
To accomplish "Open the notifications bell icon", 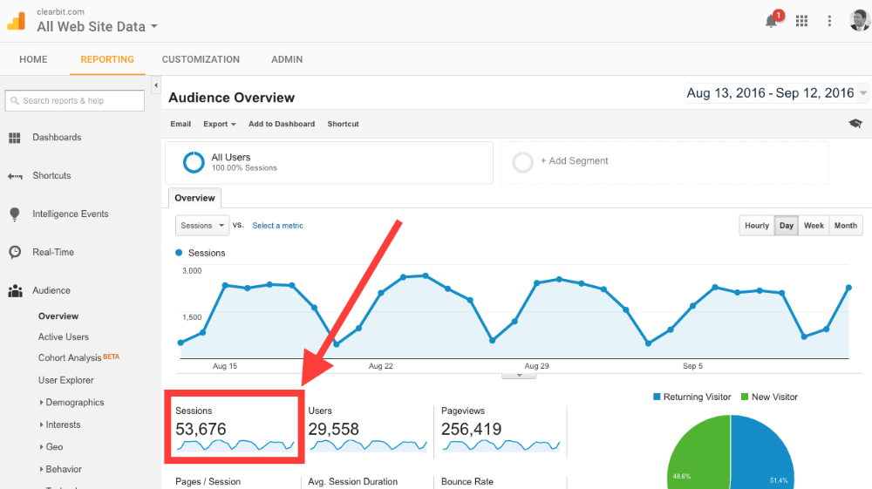I will point(772,21).
